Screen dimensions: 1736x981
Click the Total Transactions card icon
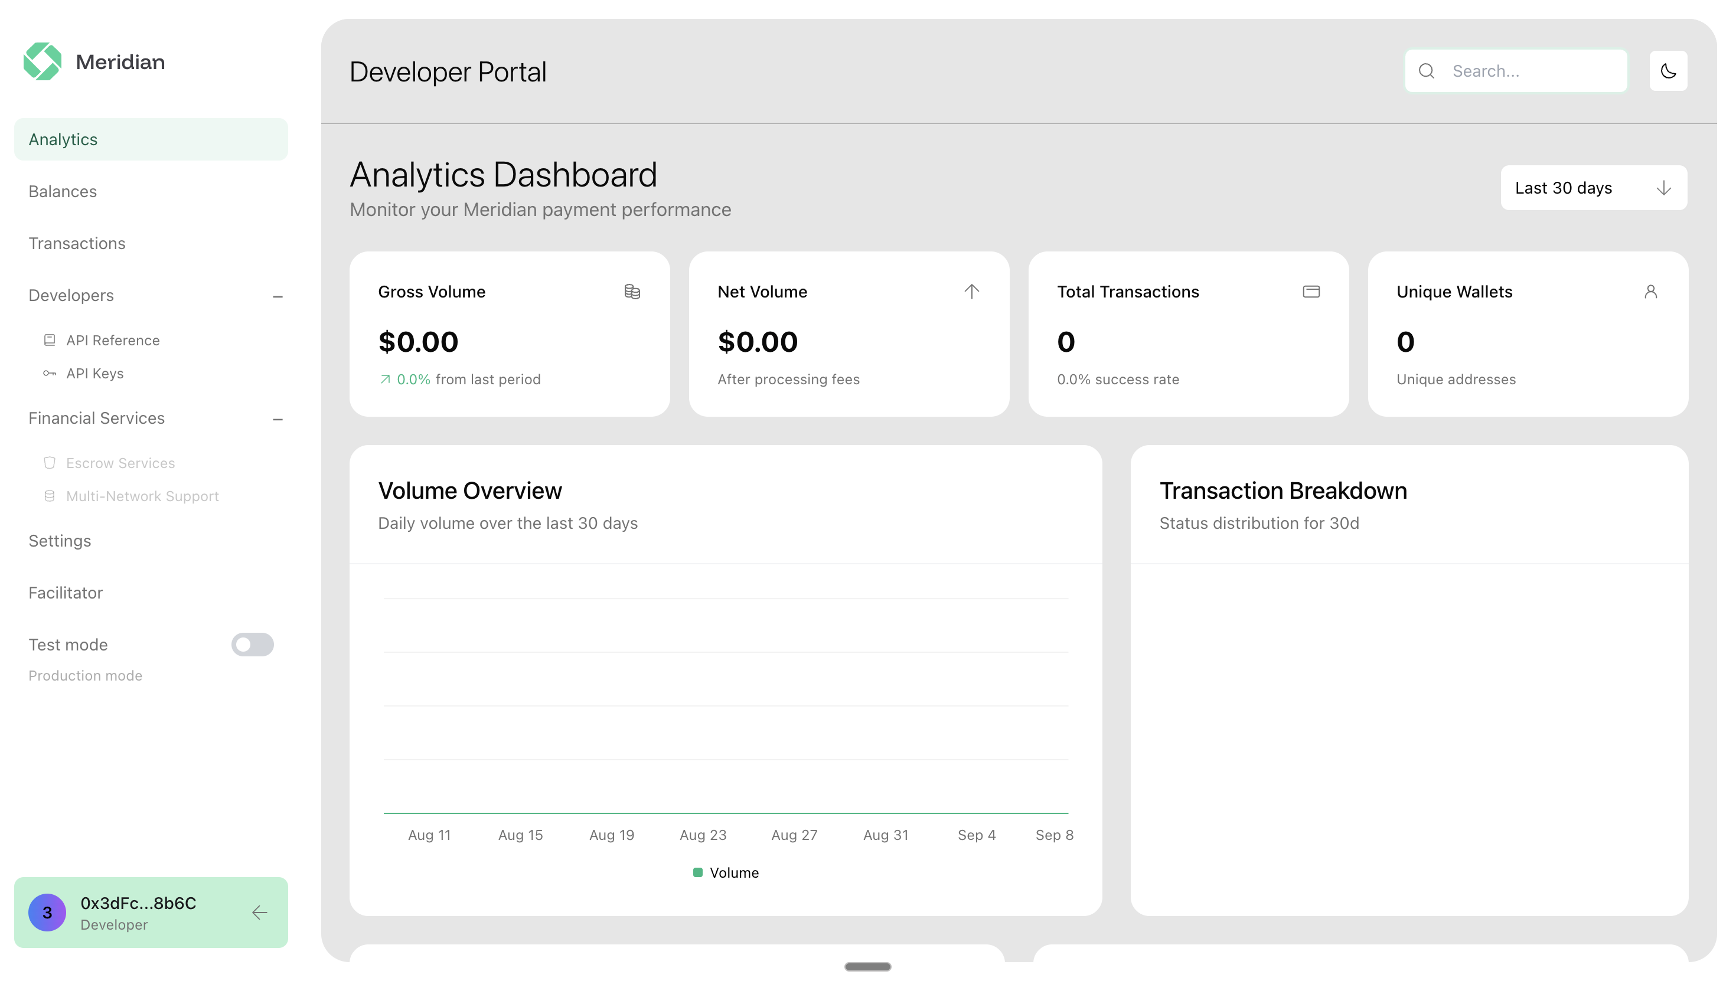click(1311, 292)
